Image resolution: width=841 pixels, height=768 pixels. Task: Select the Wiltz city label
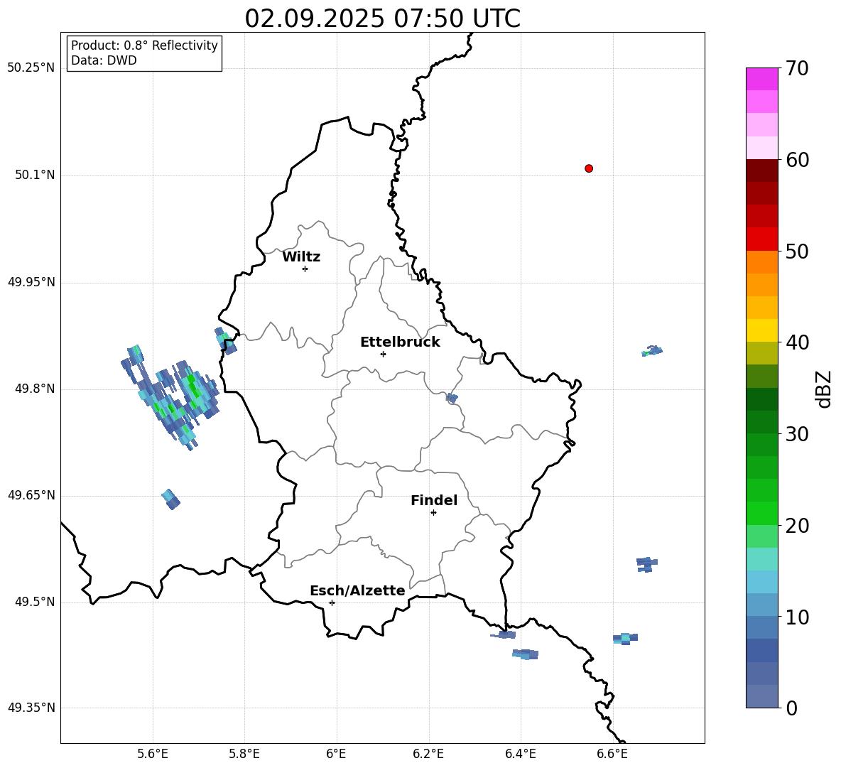pyautogui.click(x=301, y=257)
